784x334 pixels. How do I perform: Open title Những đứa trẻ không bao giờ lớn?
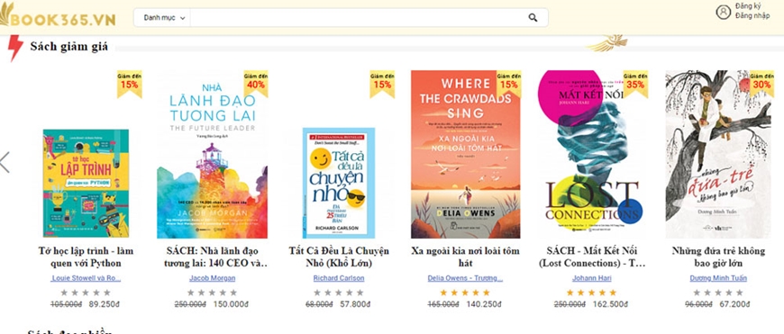pyautogui.click(x=718, y=257)
